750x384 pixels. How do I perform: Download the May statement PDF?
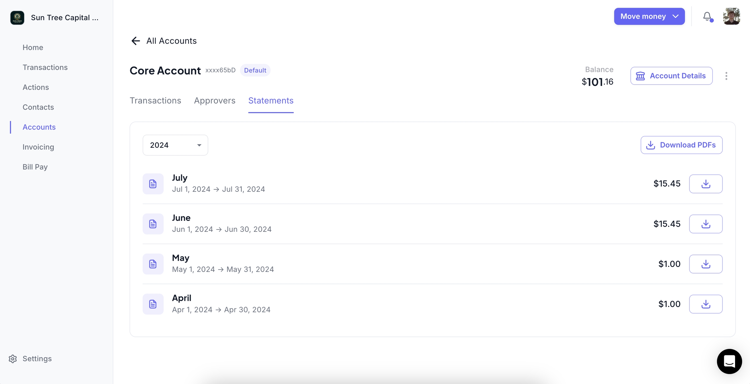[x=705, y=264]
